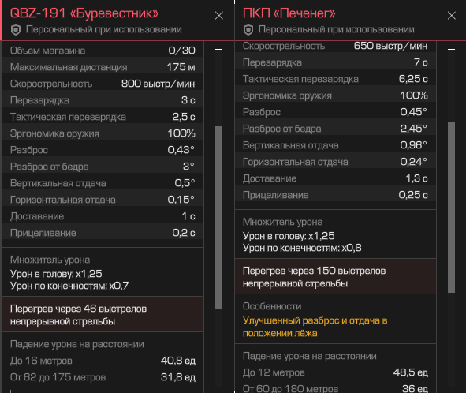
Task: Close the QBZ-191 «Буревестник» panel
Action: 219,16
